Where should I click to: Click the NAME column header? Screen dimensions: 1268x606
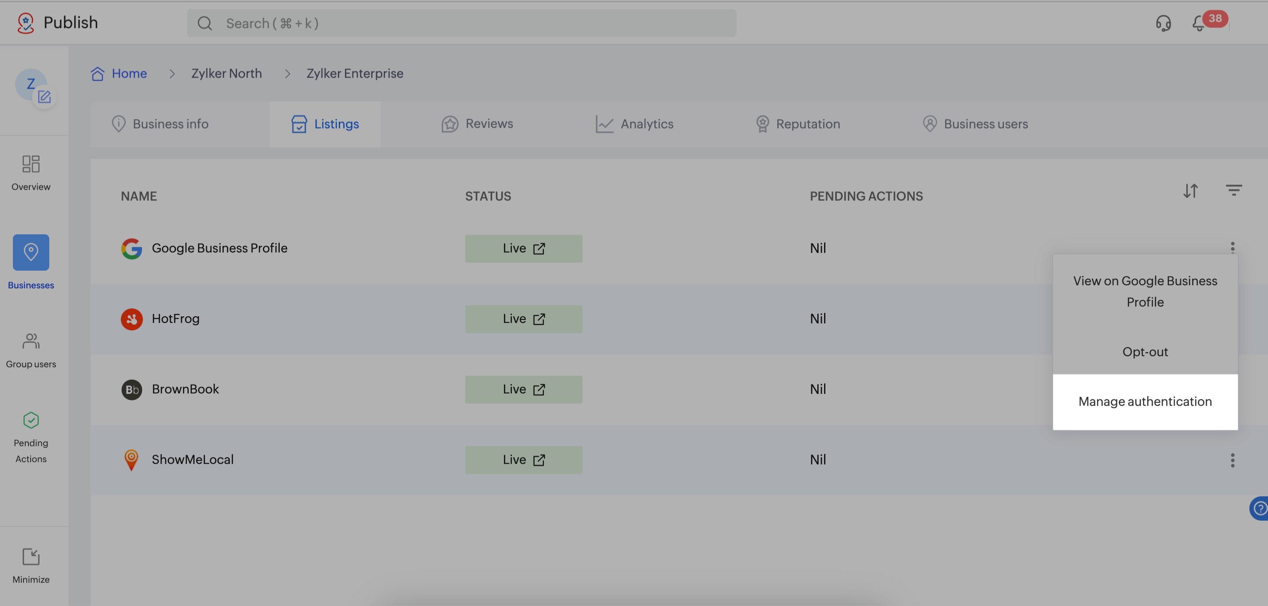click(139, 196)
